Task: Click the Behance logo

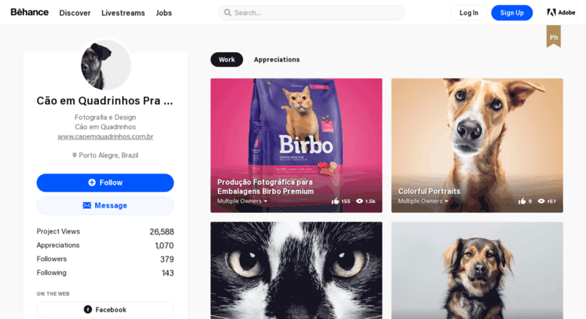Action: pos(29,12)
